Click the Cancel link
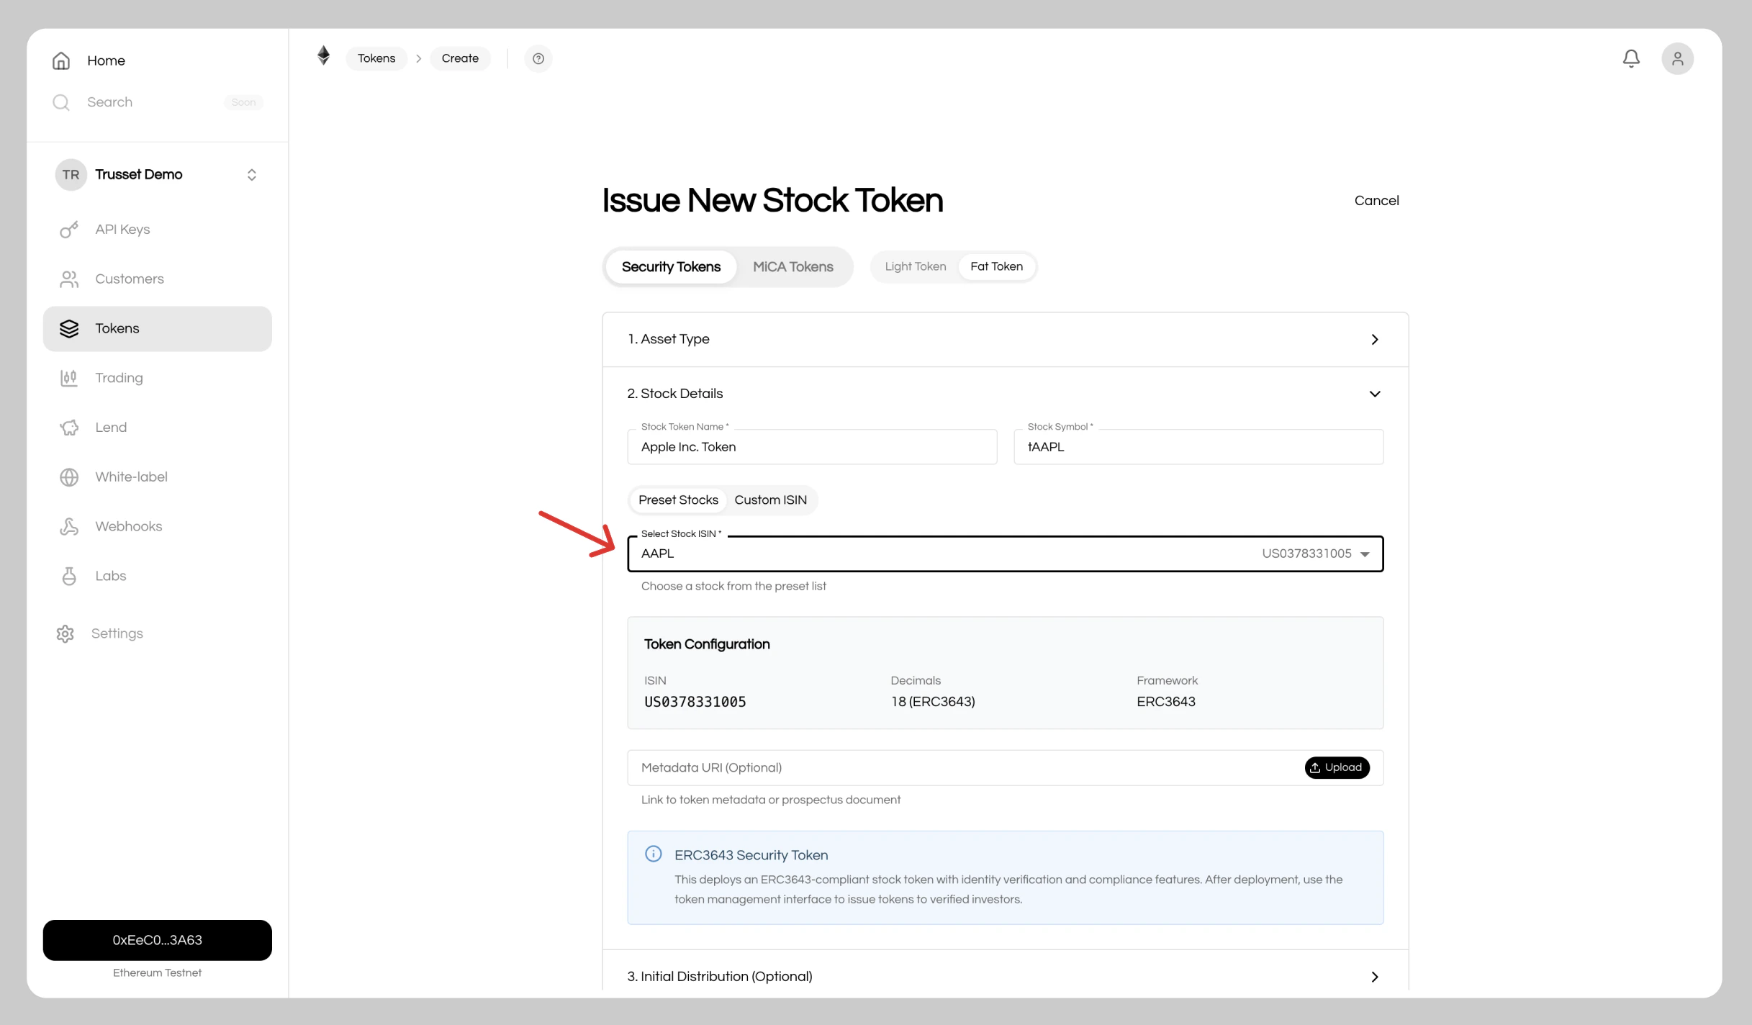 tap(1376, 200)
